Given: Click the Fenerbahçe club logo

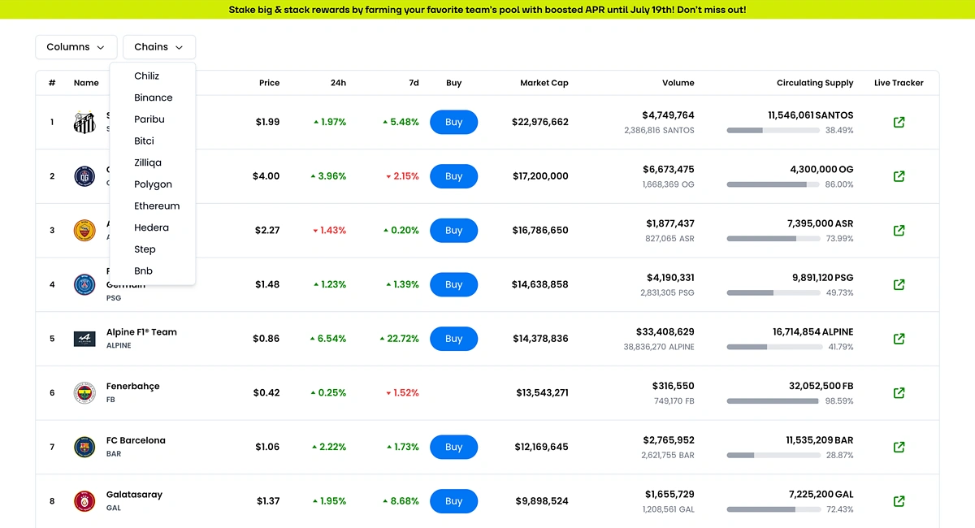Looking at the screenshot, I should pos(84,393).
